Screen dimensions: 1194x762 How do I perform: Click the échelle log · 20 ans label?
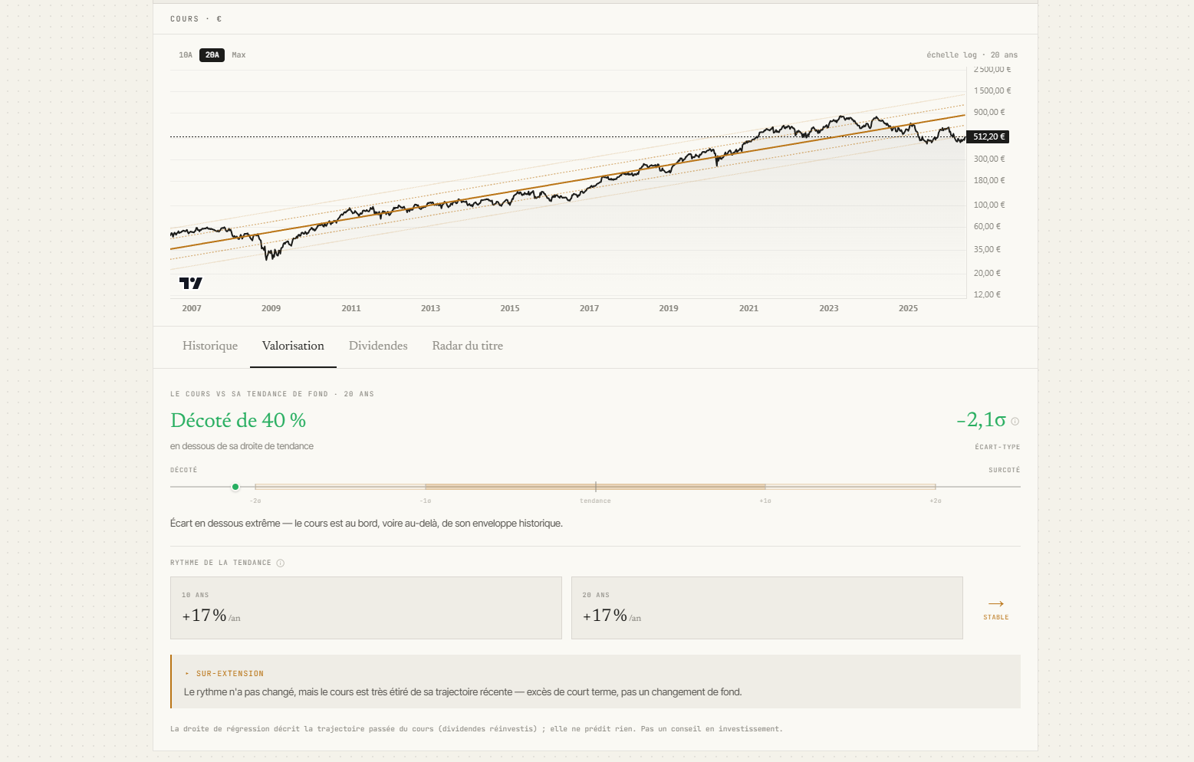coord(972,55)
